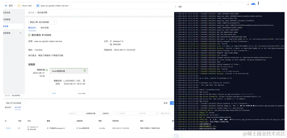
Task: Click the branch icon in the table row release/1.0
Action: [x=28, y=127]
